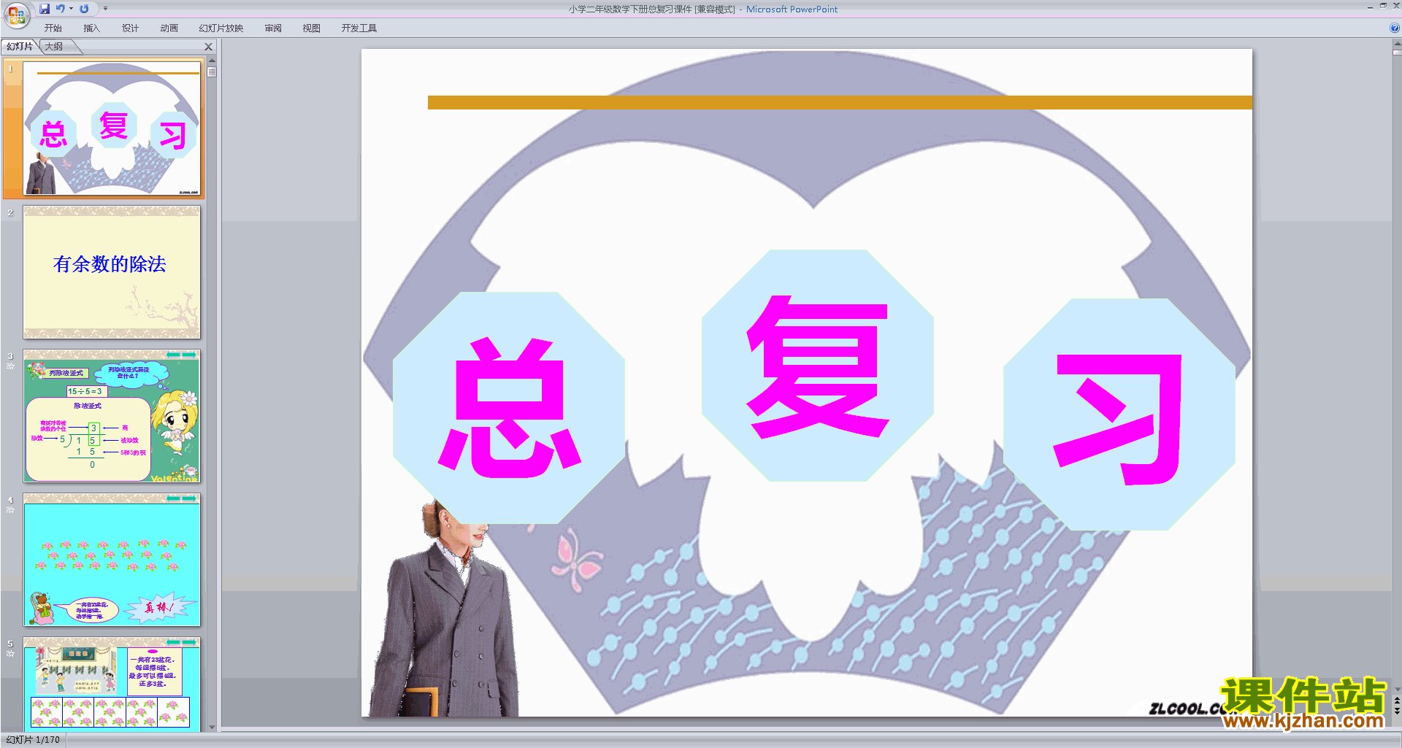Select the 习 octagon shape on slide
The image size is (1402, 748).
point(1119,415)
